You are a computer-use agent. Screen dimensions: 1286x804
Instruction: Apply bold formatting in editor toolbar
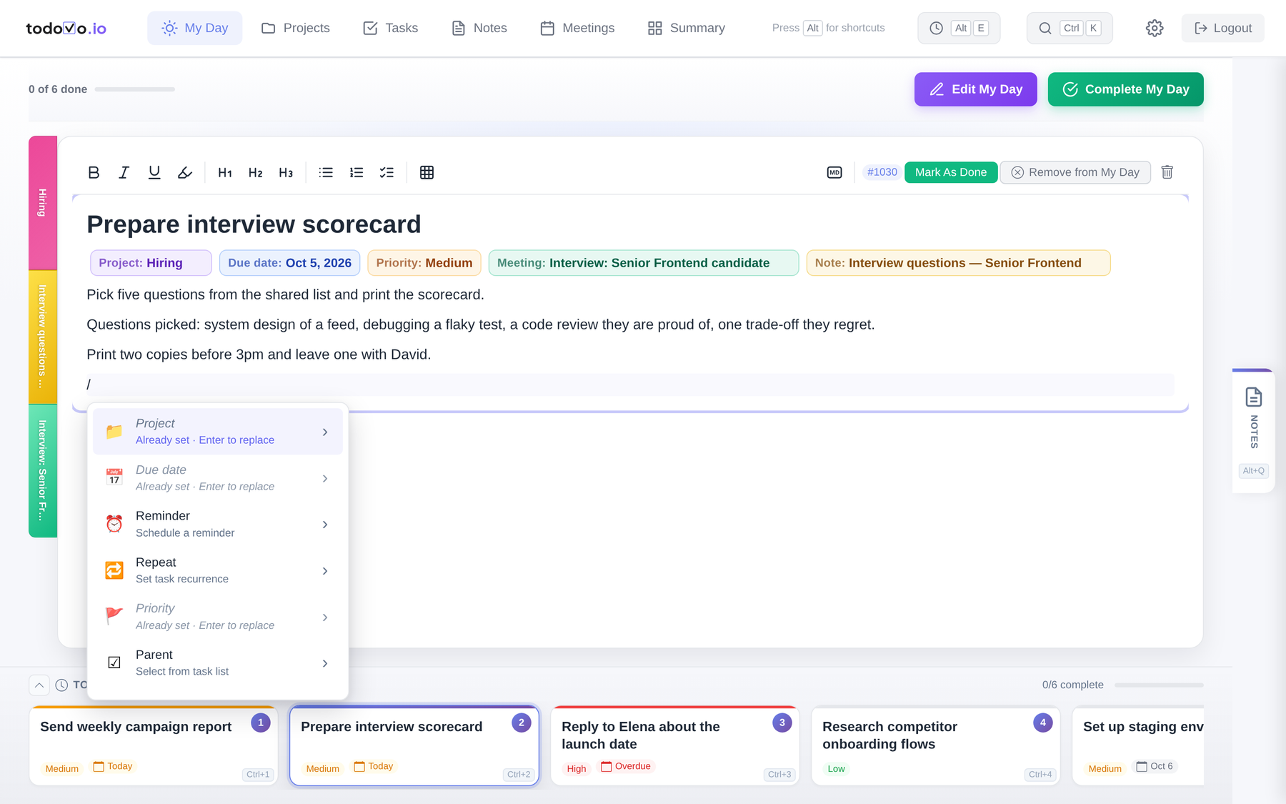(x=94, y=172)
